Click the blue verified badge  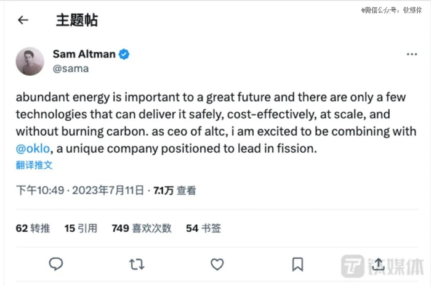click(124, 54)
